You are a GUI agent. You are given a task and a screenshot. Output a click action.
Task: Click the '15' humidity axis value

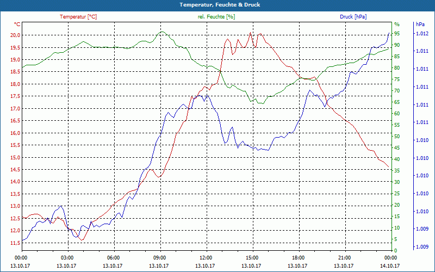pyautogui.click(x=397, y=217)
